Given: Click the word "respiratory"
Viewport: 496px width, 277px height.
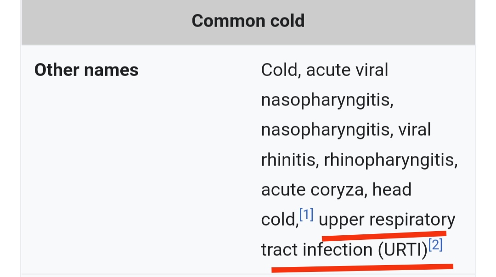Looking at the screenshot, I should click(412, 220).
